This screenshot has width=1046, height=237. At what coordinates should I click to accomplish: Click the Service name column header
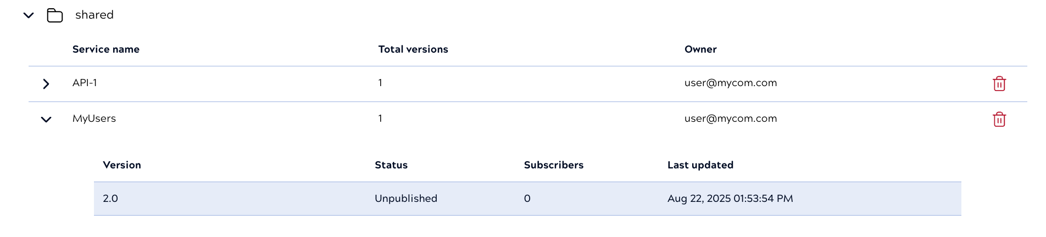(x=106, y=49)
